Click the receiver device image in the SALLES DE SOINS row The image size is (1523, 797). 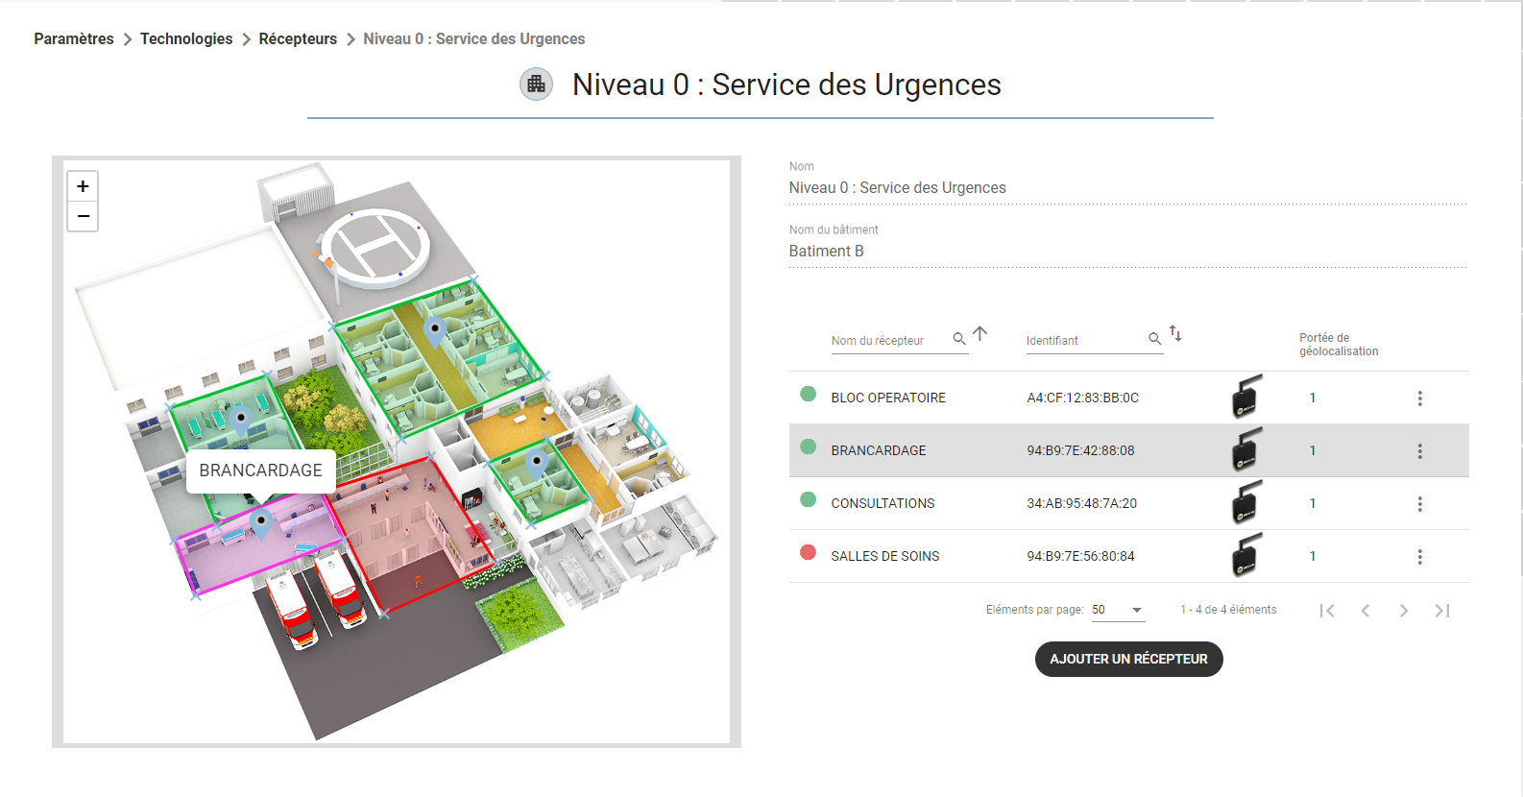pos(1246,556)
